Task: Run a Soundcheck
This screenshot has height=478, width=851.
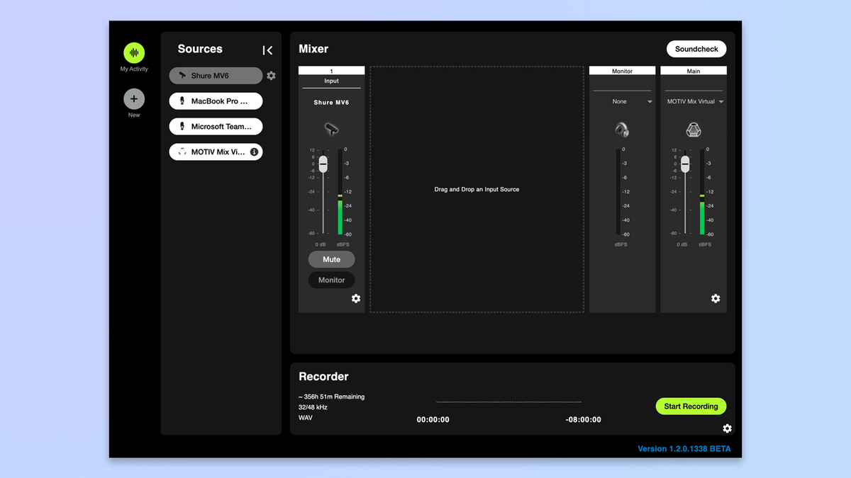Action: click(696, 49)
